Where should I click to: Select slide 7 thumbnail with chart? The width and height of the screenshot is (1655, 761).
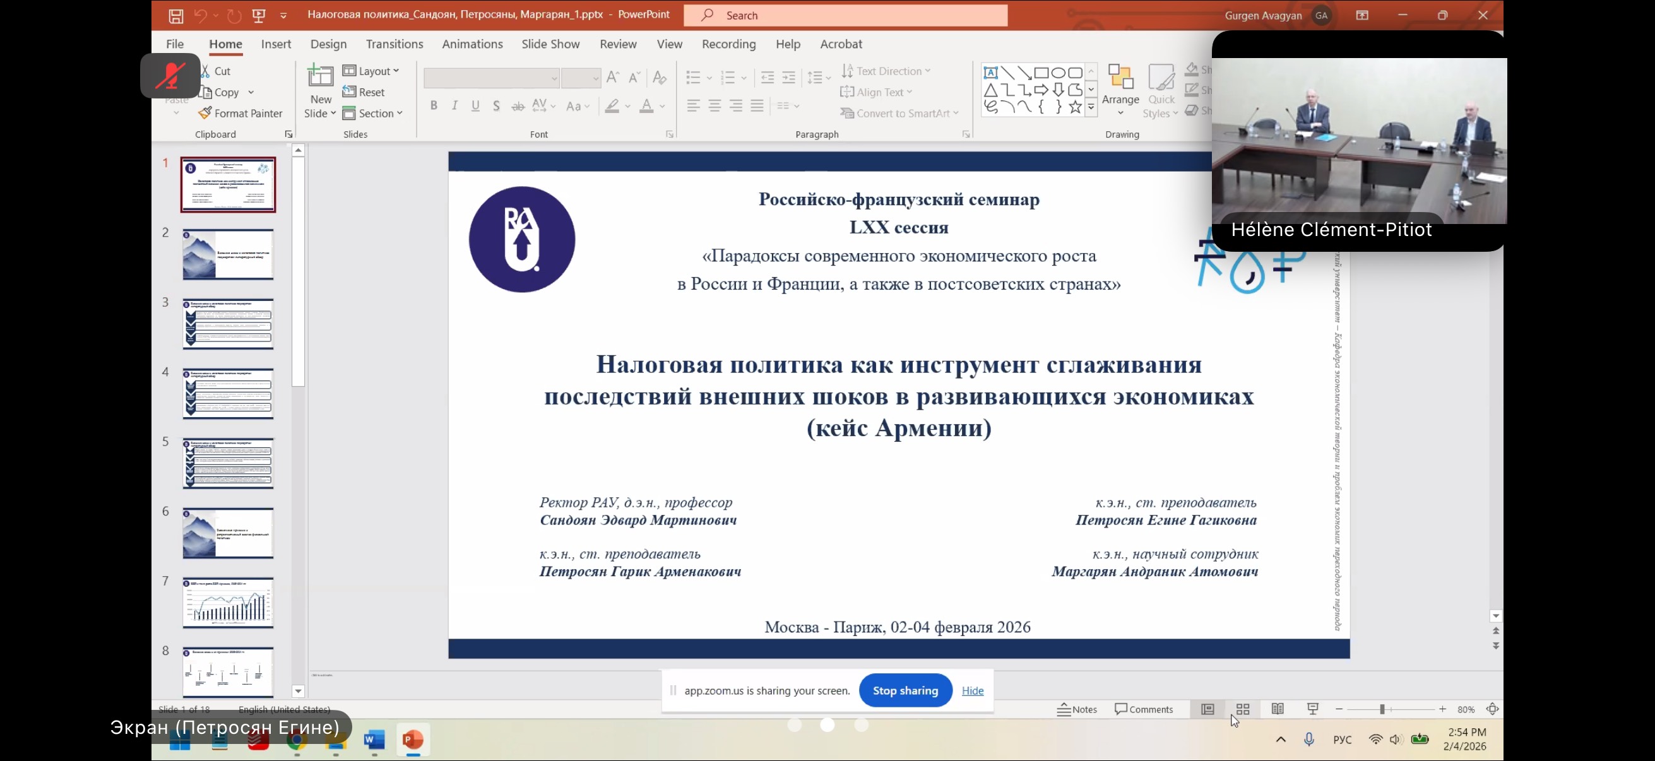point(227,603)
